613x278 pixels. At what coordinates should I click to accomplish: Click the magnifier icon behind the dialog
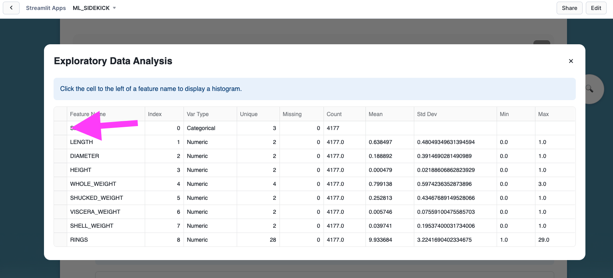coord(590,89)
